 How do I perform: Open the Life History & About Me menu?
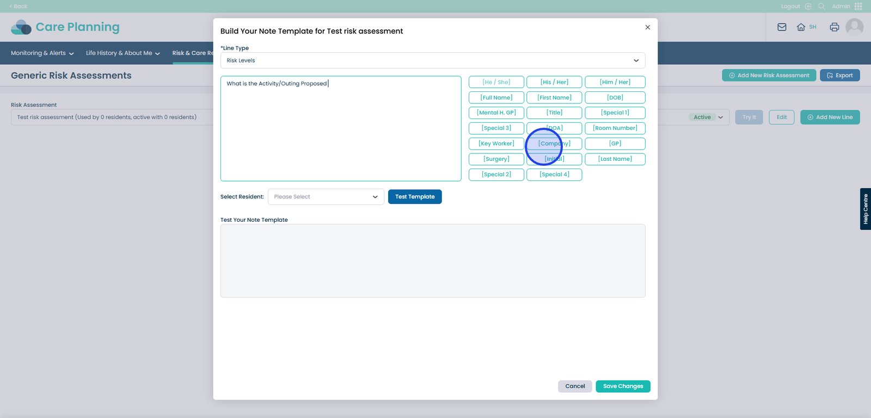(x=123, y=53)
